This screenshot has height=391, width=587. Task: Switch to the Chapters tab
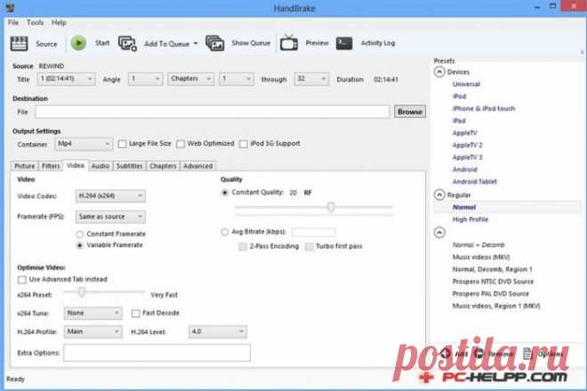tap(163, 166)
